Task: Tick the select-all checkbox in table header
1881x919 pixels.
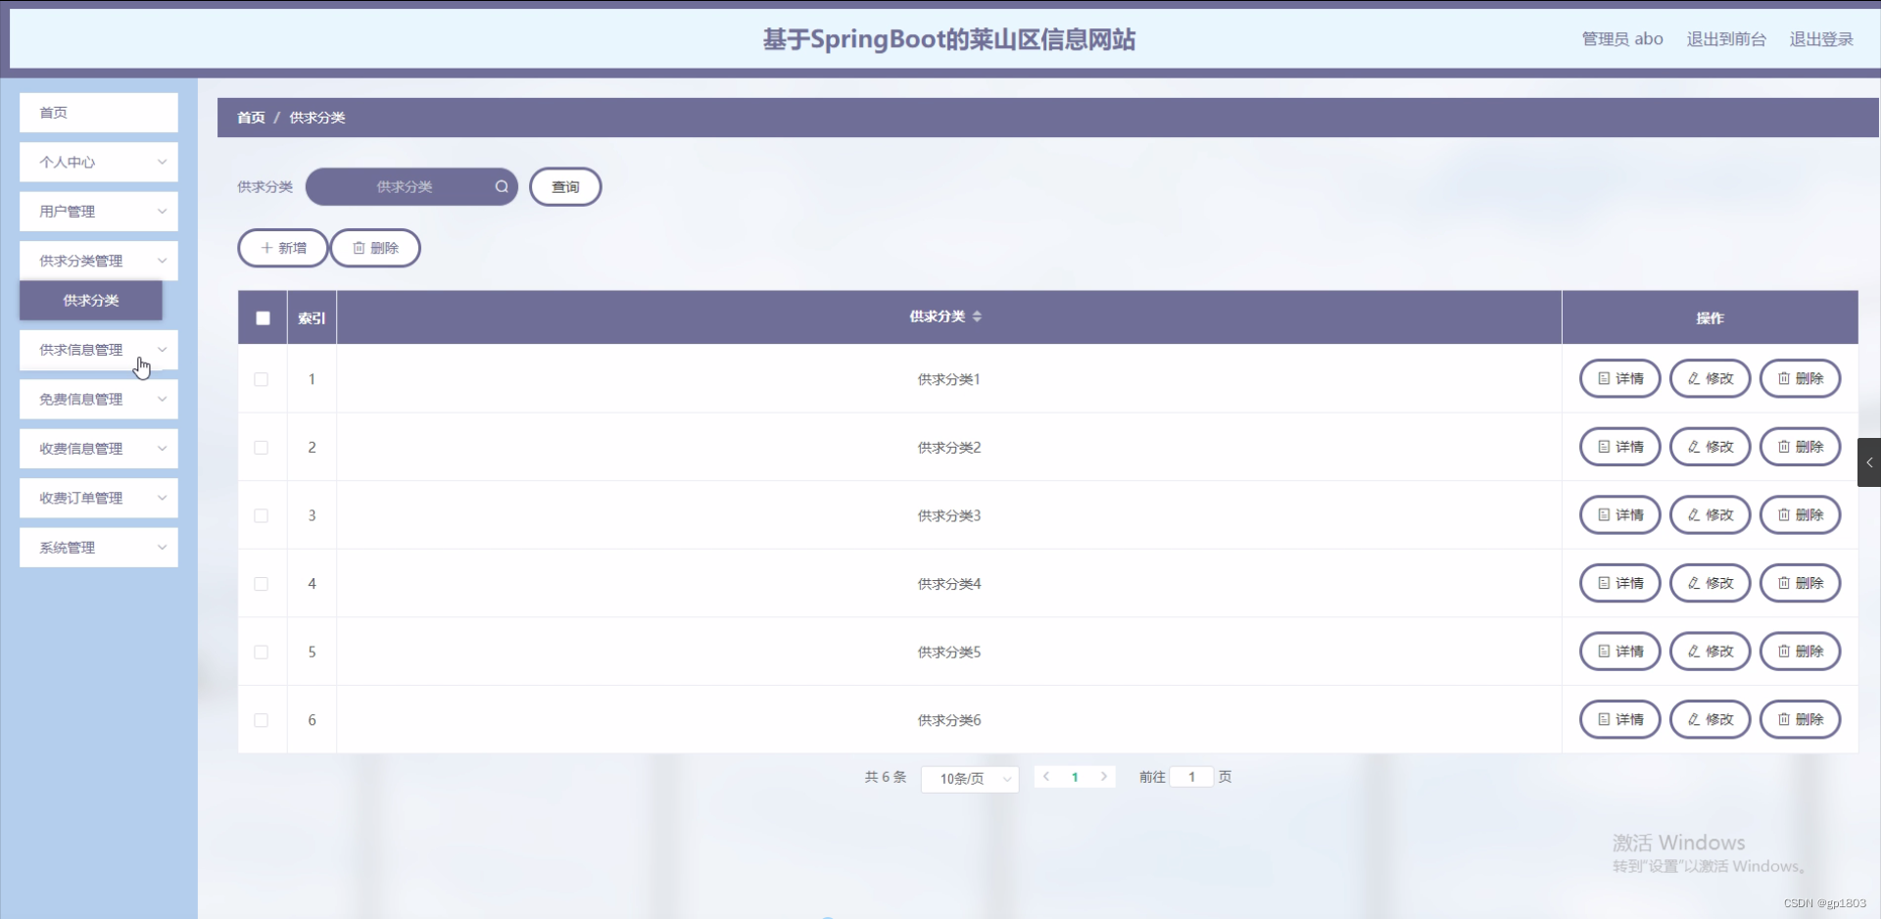Action: 263,317
